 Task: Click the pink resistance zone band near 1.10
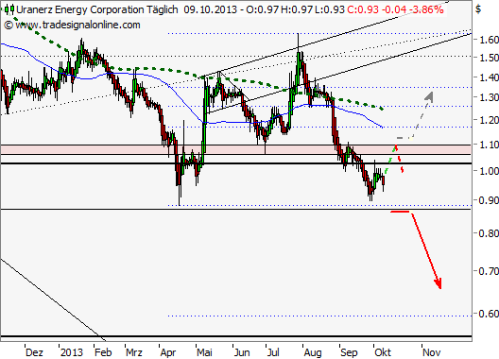[235, 149]
